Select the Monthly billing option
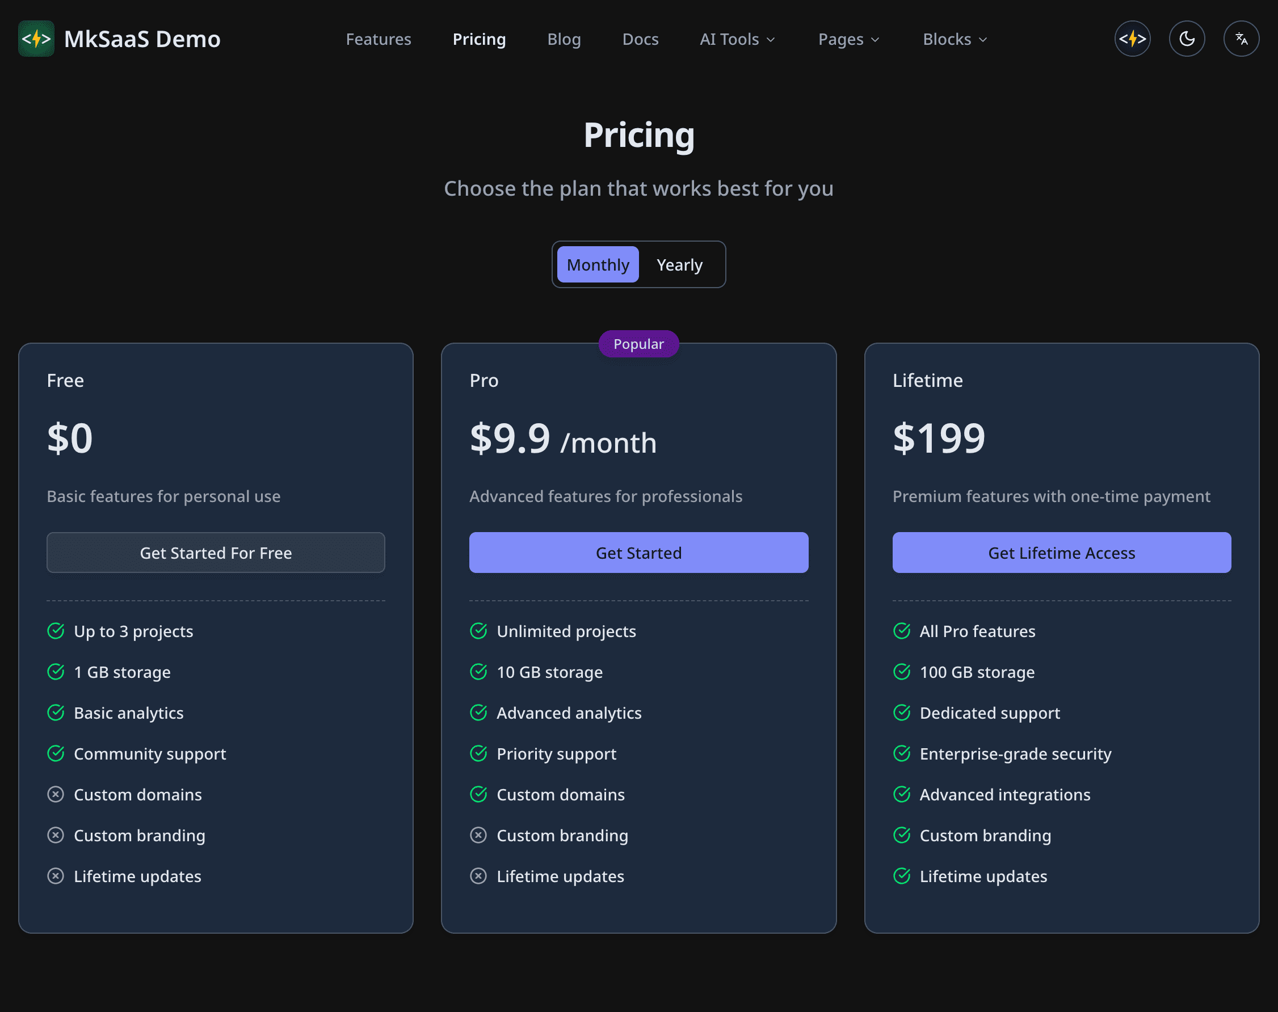Image resolution: width=1278 pixels, height=1012 pixels. click(597, 264)
